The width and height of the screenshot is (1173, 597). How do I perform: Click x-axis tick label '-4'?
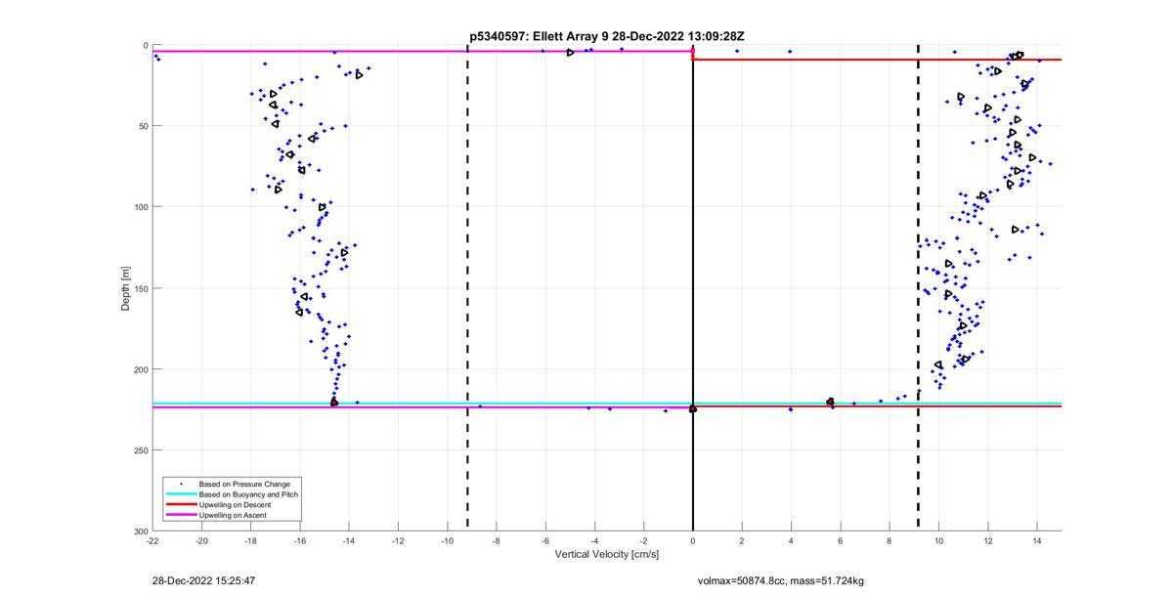coord(594,540)
